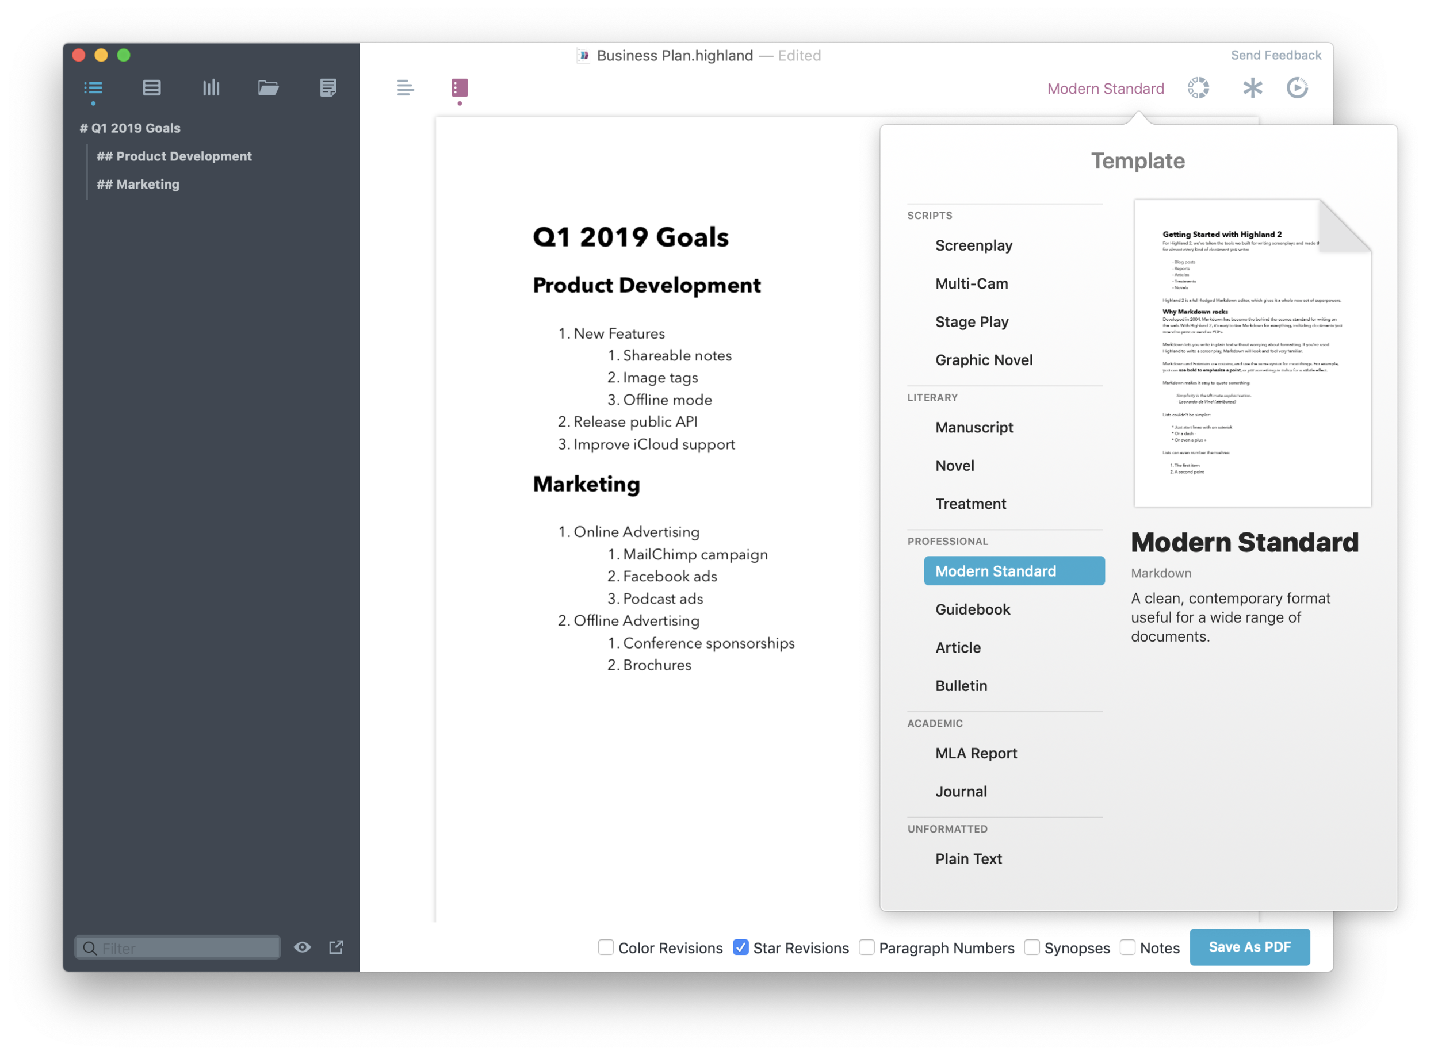Open the Modern Standard template dropdown
This screenshot has width=1438, height=1055.
click(x=1105, y=89)
